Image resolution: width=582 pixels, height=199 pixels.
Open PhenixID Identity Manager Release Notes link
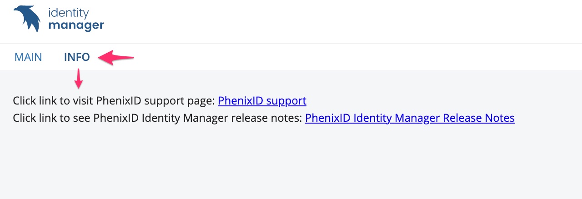point(410,118)
